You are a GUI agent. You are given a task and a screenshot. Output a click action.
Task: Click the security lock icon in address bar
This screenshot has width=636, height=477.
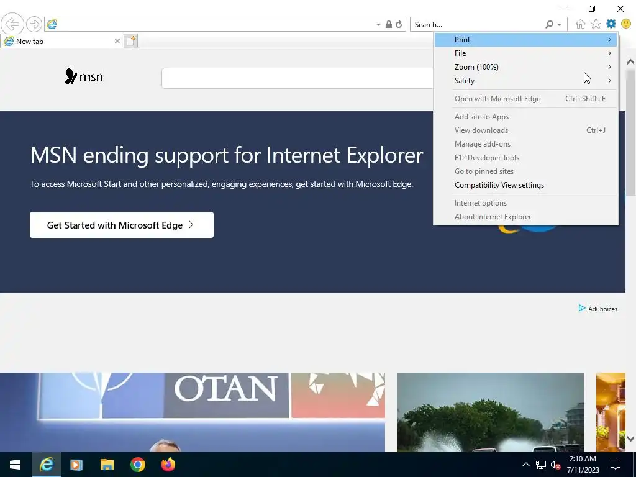pyautogui.click(x=389, y=24)
